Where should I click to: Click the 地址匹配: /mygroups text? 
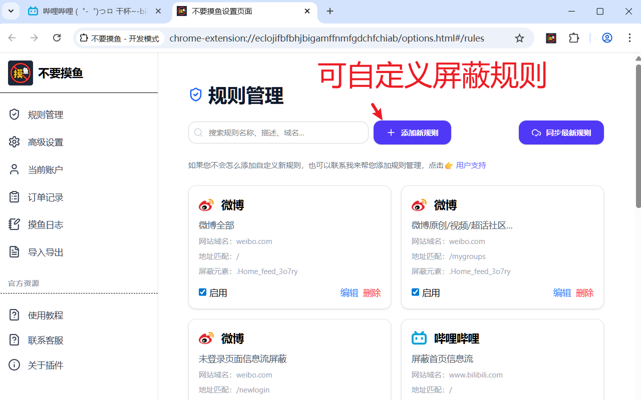click(449, 256)
